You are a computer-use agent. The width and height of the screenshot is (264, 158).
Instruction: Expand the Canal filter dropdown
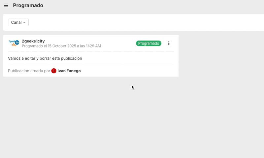(18, 22)
